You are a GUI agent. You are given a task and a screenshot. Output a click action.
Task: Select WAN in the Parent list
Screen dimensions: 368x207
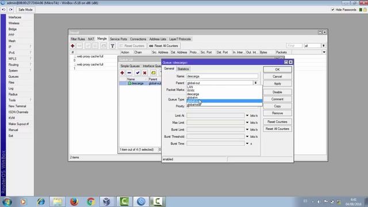pos(224,90)
